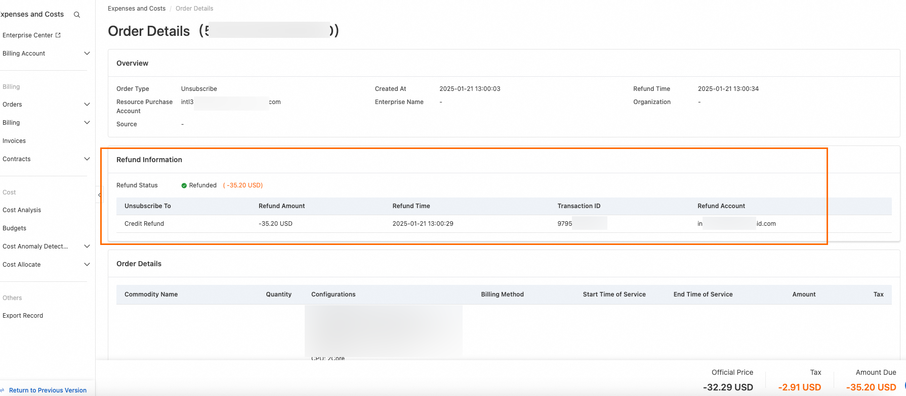The image size is (906, 396).
Task: Click Start Time of Service header
Action: coord(614,294)
